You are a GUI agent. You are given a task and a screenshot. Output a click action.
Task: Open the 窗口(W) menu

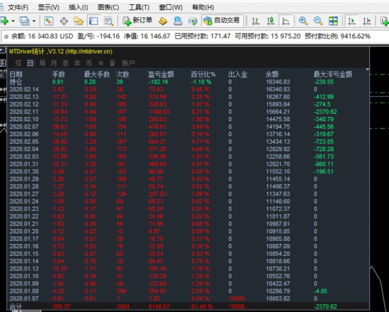171,7
